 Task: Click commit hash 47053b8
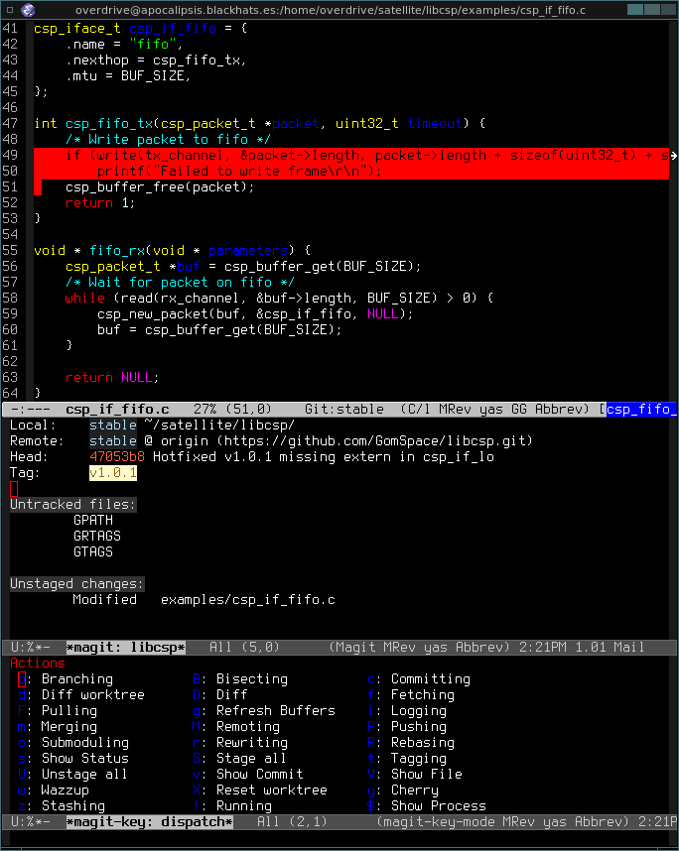click(117, 457)
